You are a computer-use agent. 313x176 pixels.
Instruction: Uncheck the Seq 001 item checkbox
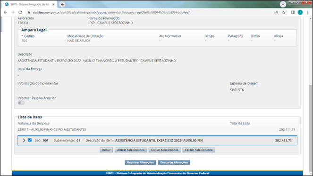pyautogui.click(x=30, y=140)
